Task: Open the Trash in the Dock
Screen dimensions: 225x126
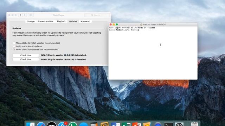Action: tap(194, 124)
